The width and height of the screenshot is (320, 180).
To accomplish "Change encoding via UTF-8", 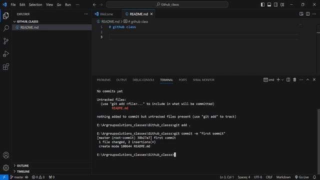I will [258, 177].
